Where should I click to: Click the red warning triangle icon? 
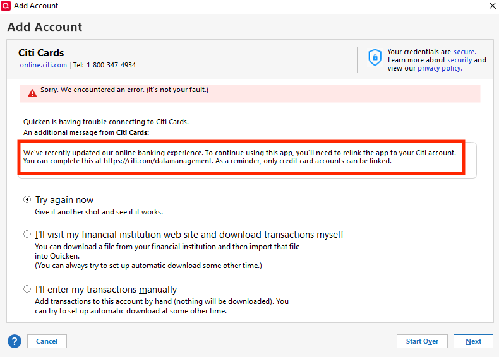32,93
